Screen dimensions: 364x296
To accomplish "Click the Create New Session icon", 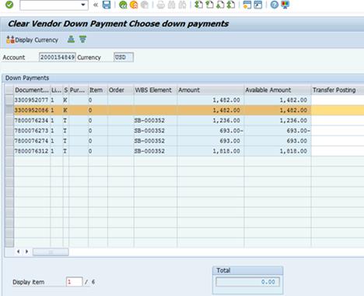I will pos(247,5).
